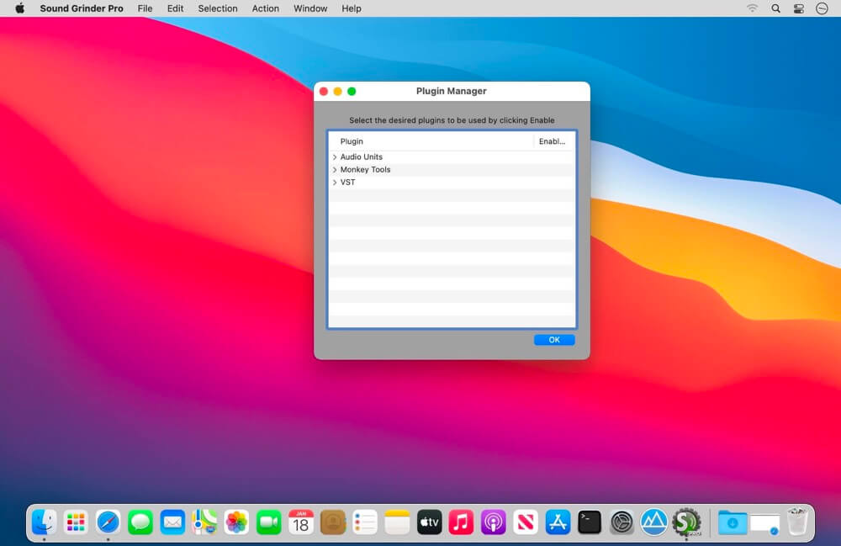
Task: Open Apple TV from the Dock
Action: pos(429,522)
